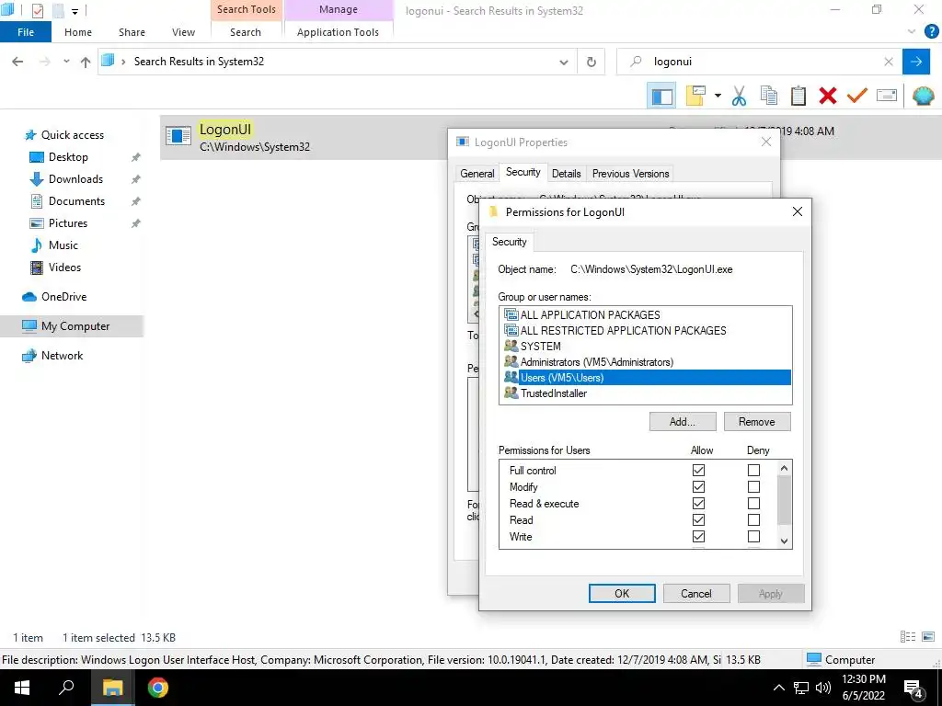Toggle the navigation pane toolbar icon

tap(662, 96)
